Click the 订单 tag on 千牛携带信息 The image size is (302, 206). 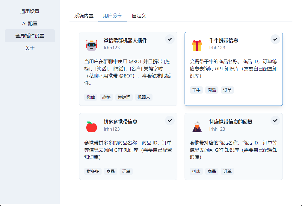tap(227, 90)
